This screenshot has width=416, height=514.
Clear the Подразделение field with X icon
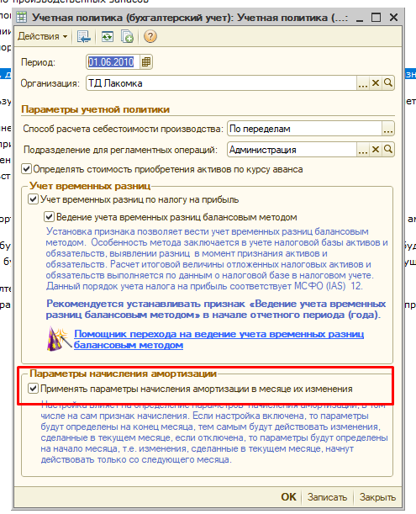point(376,150)
